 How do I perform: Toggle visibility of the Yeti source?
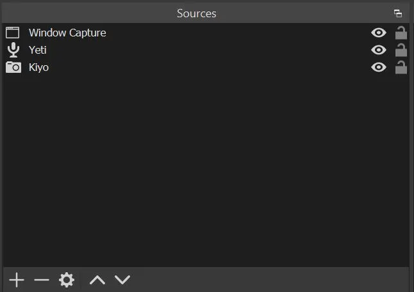pyautogui.click(x=379, y=50)
